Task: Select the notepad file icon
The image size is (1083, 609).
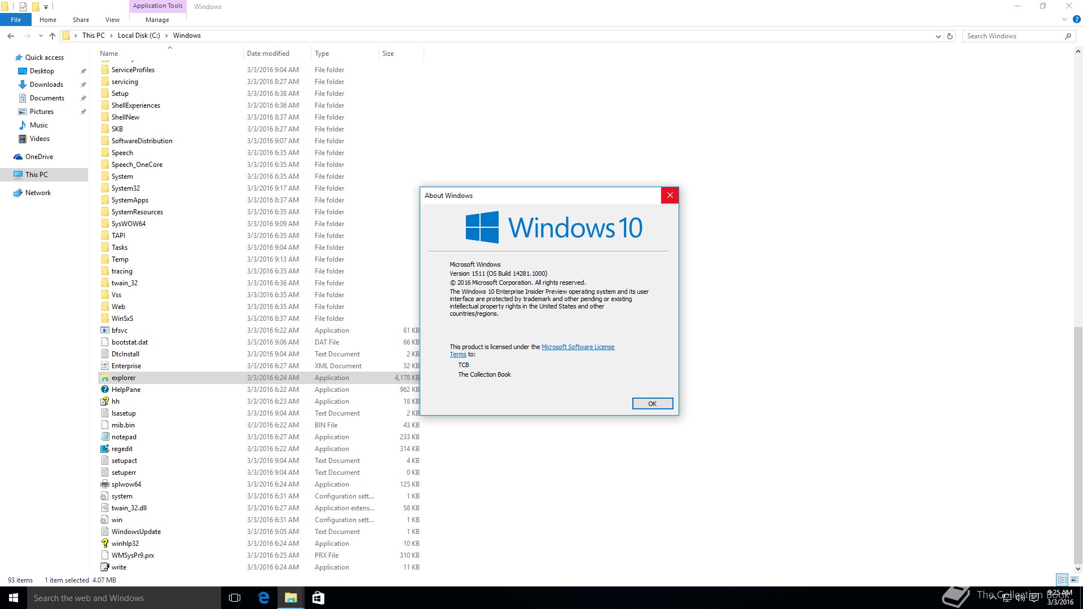Action: pos(104,437)
